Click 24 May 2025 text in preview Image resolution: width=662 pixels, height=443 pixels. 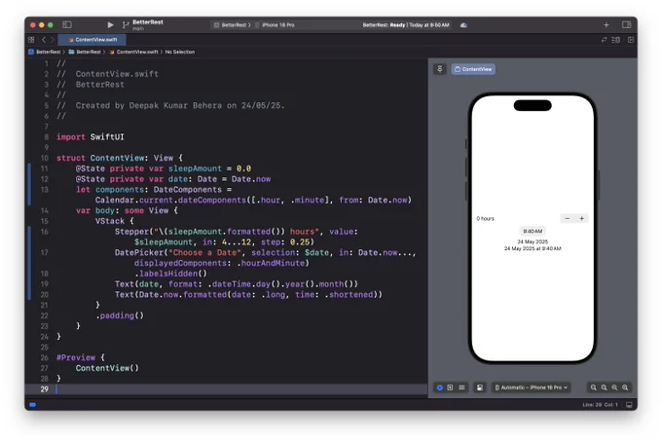(533, 241)
